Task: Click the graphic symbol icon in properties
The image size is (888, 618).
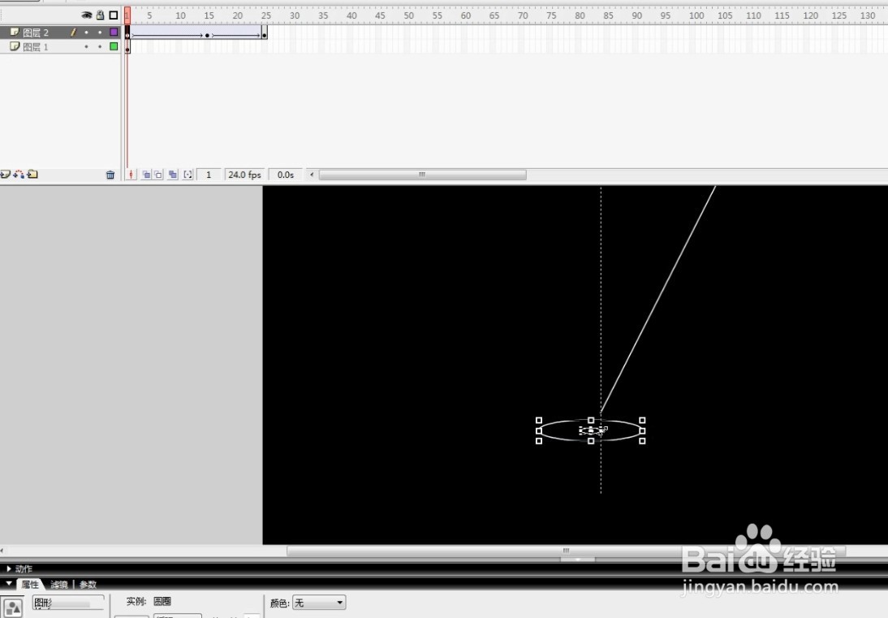Action: [x=12, y=607]
